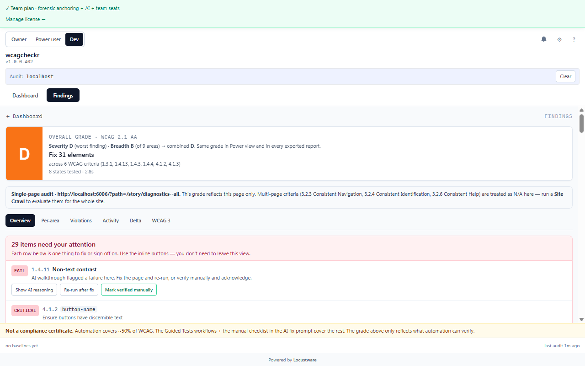585x366 pixels.
Task: Open the Manage license link
Action: (26, 19)
